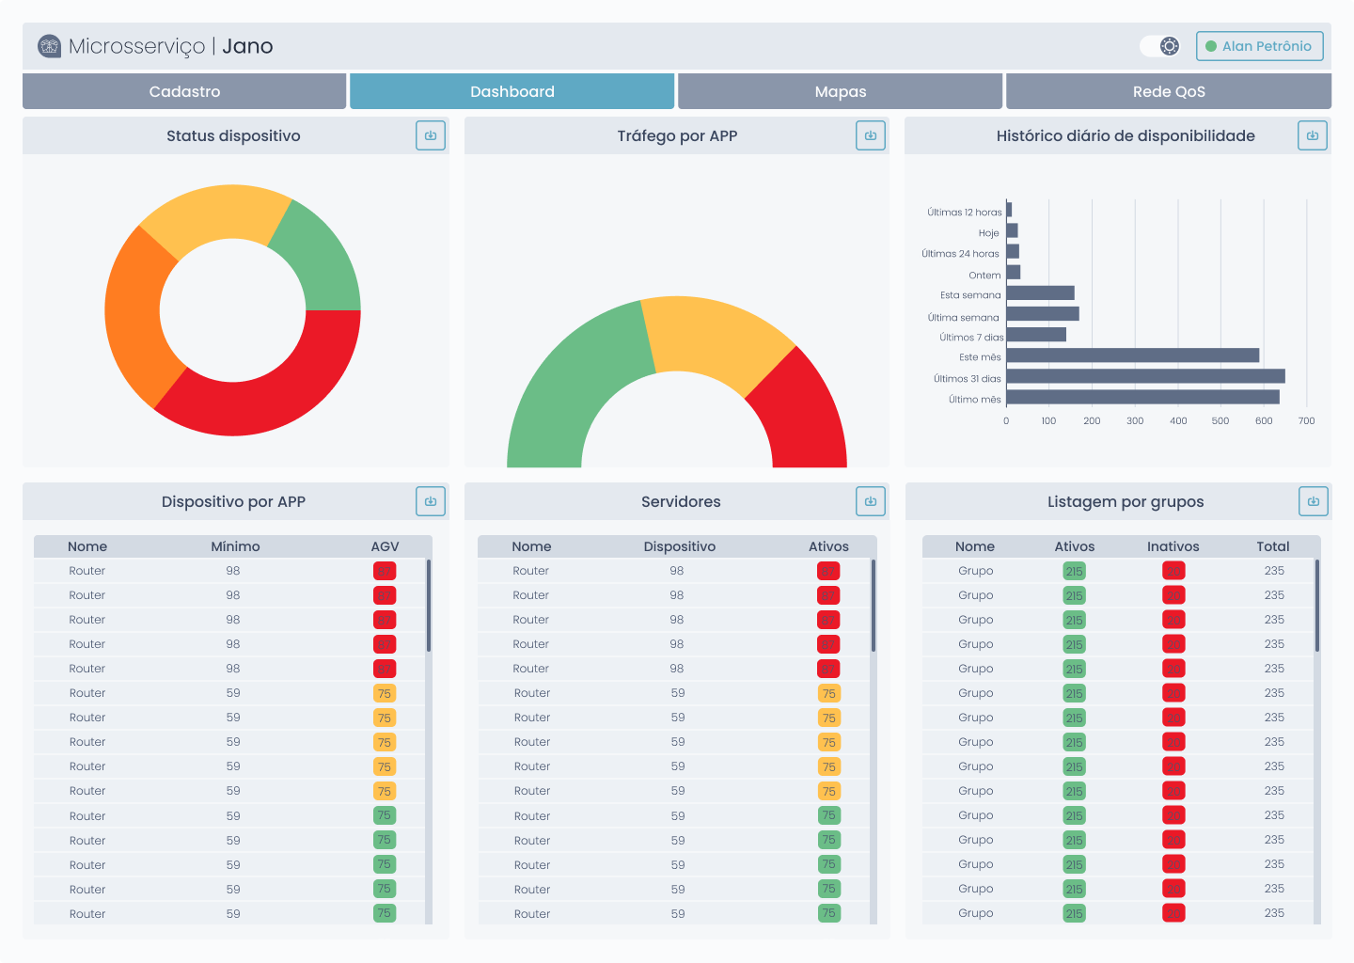Screen dimensions: 1354x963
Task: Click the Ontem axis label
Action: [984, 276]
